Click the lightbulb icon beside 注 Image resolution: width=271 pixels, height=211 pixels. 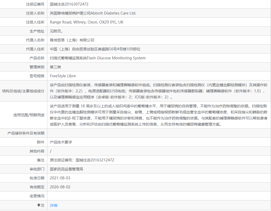39,205
